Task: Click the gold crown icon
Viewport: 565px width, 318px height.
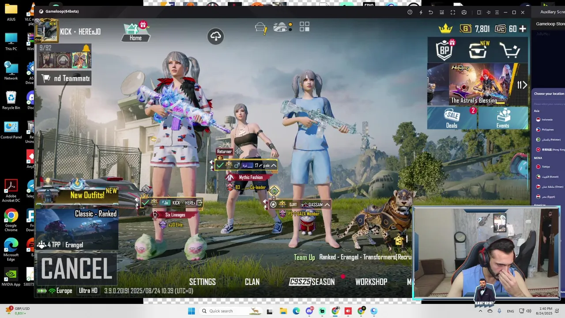Action: tap(445, 29)
